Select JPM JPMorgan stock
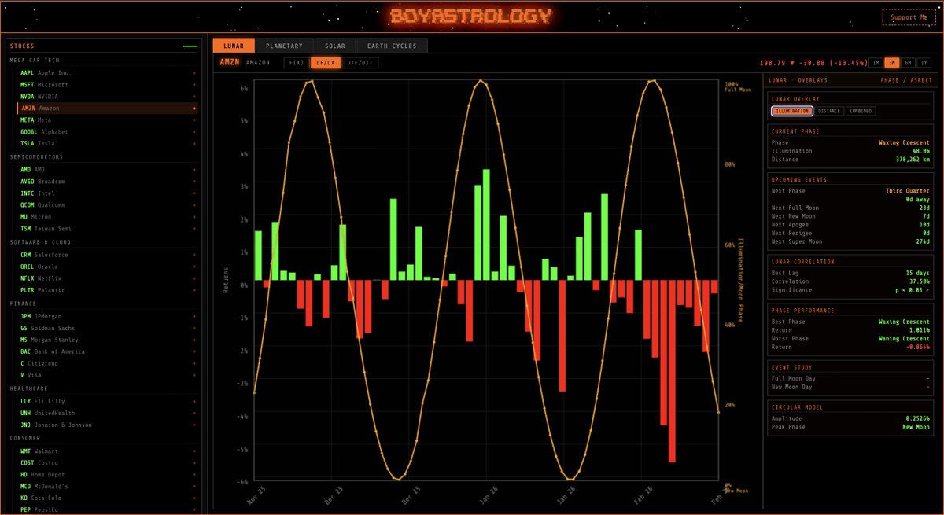Screen dimensions: 944x515 [107, 316]
